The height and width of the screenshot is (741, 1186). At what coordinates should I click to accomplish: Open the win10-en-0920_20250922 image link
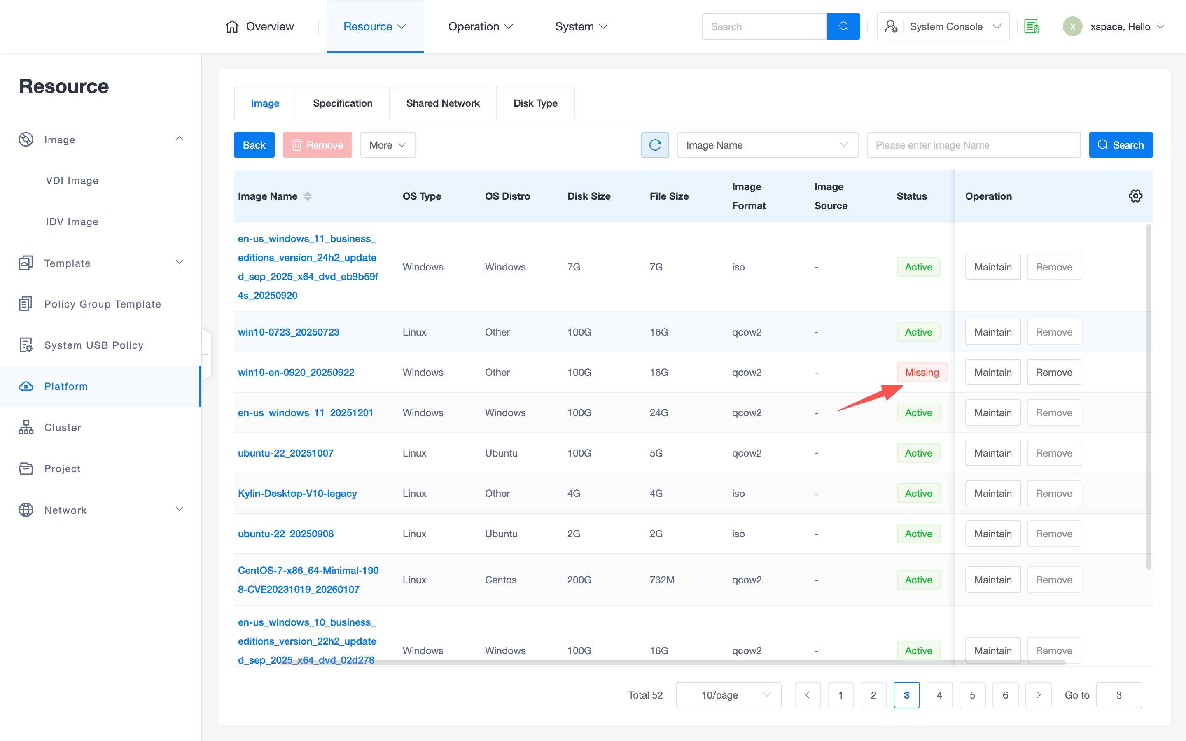click(296, 373)
